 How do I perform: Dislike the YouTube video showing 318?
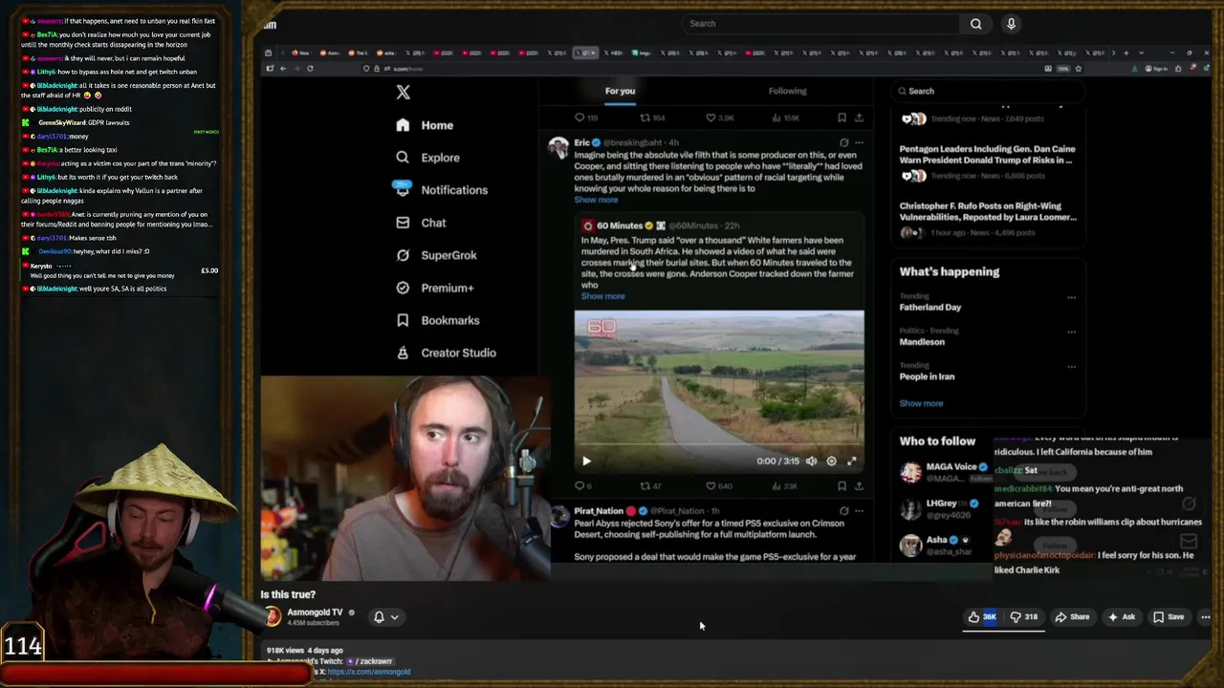[x=1023, y=617]
